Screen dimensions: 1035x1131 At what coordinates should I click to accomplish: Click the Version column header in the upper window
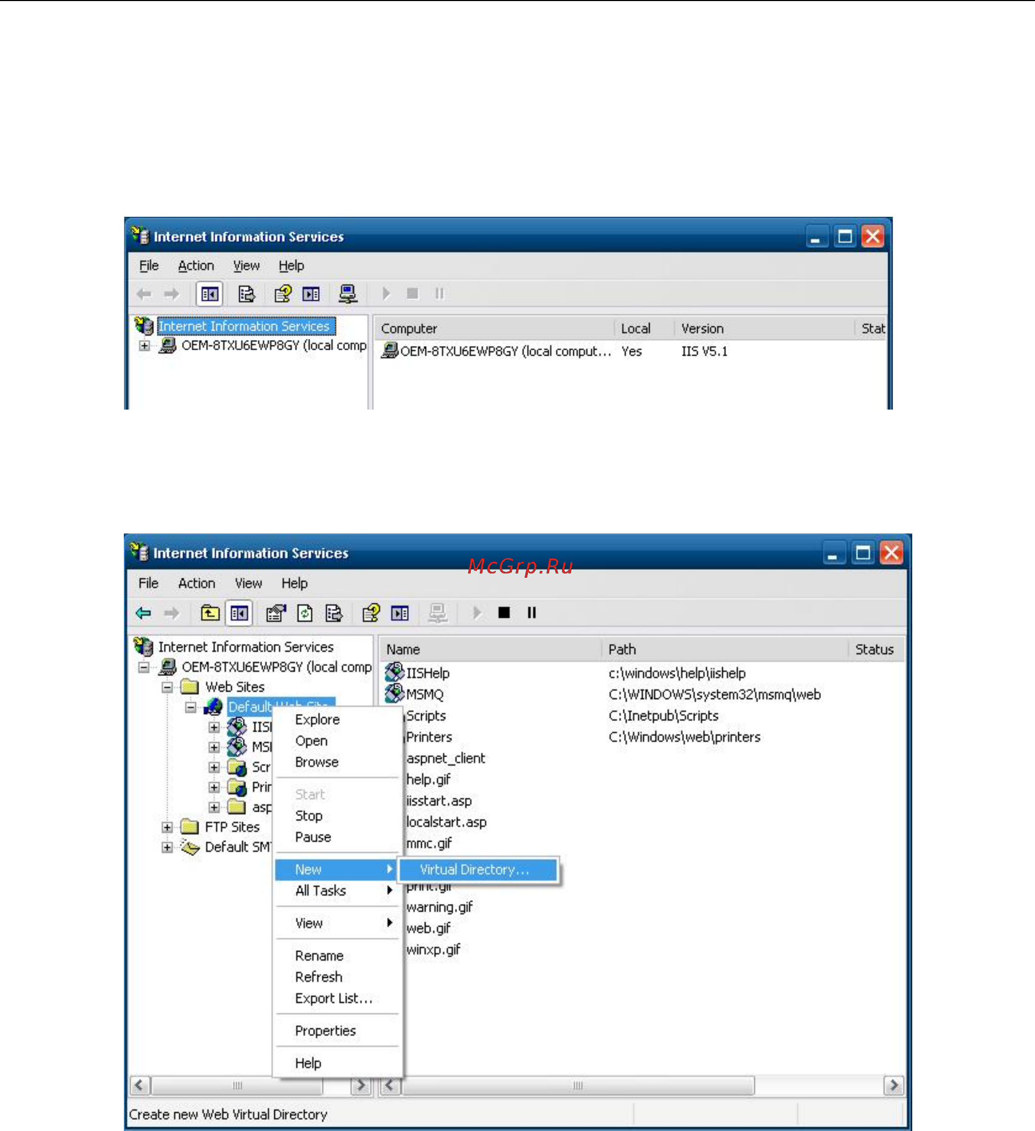coord(765,329)
